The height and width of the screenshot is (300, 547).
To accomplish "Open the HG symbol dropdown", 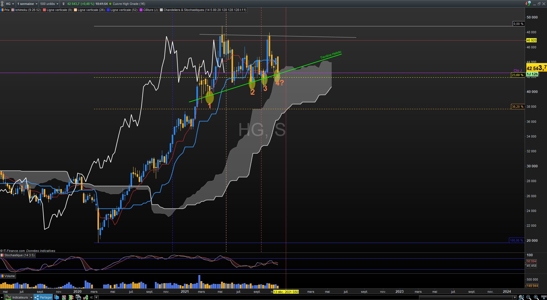I will tap(10, 4).
